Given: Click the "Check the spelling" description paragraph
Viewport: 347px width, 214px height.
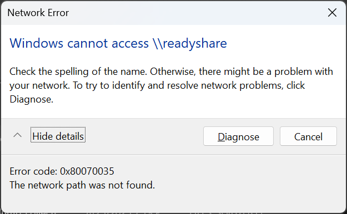Looking at the screenshot, I should tap(172, 85).
